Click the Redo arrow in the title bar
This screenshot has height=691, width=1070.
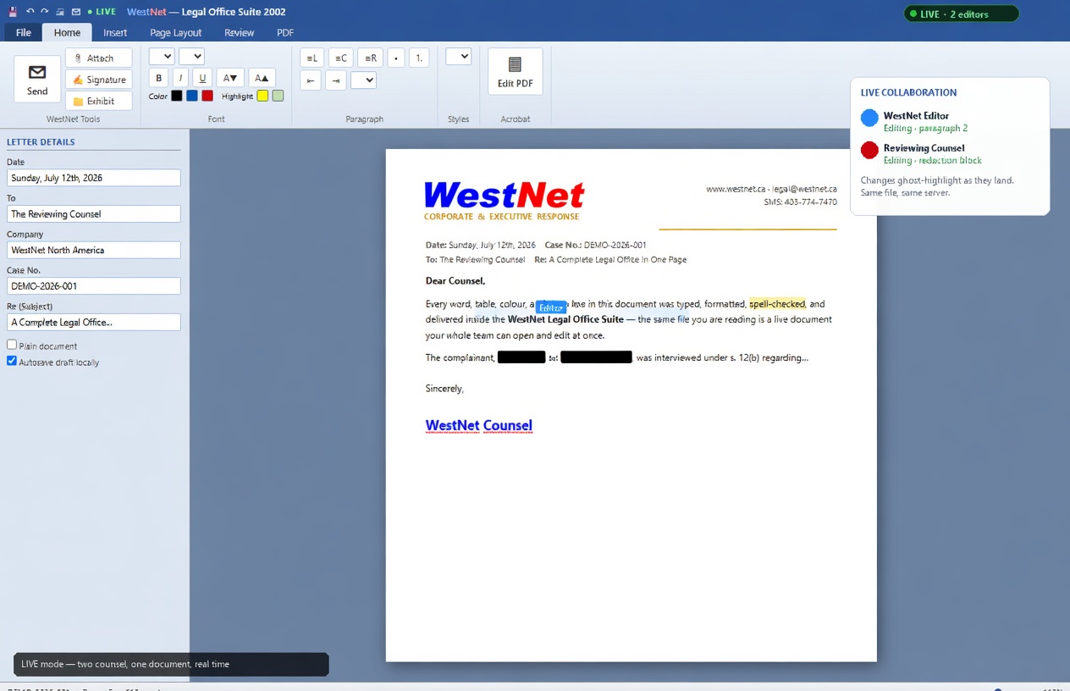(44, 12)
